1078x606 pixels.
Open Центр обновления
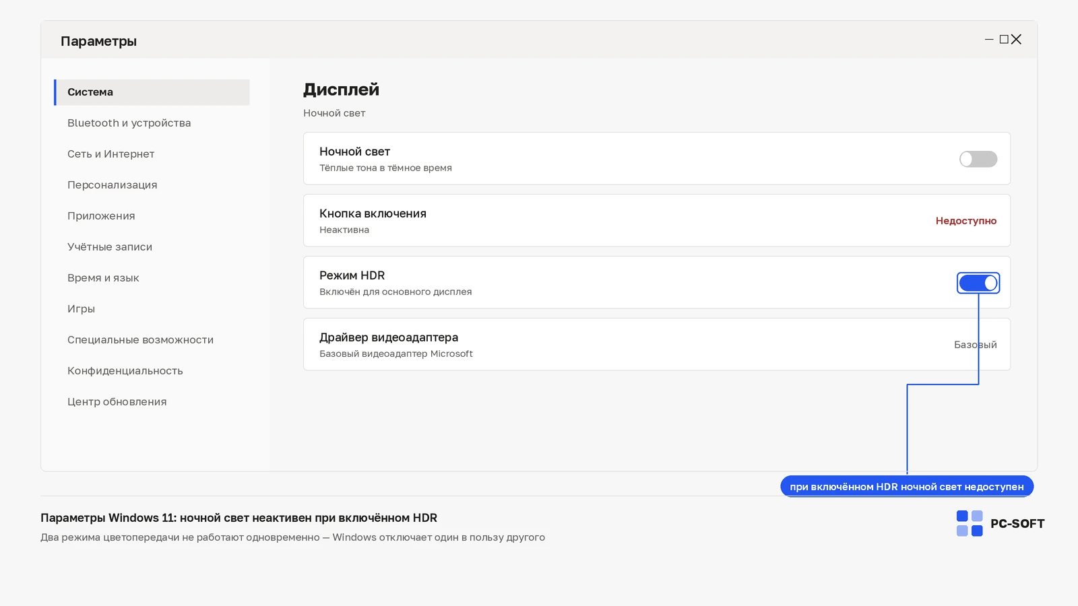point(117,402)
